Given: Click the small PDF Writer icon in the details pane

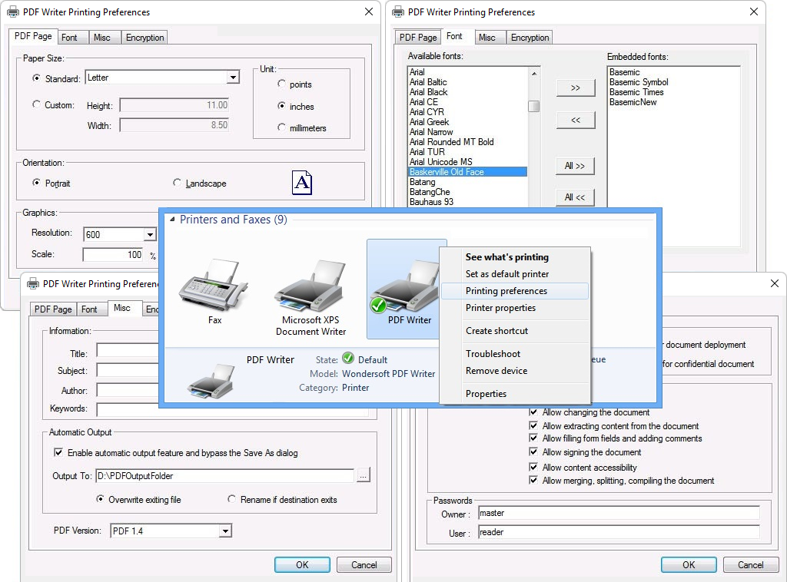Looking at the screenshot, I should click(211, 381).
